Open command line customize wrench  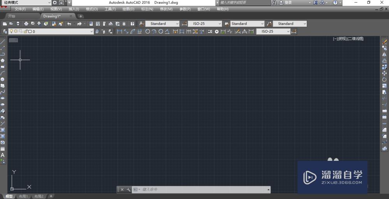128,190
